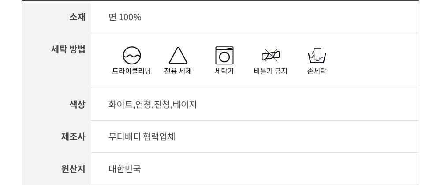Image resolution: width=441 pixels, height=185 pixels.
Task: Click the 색상 row header
Action: tap(77, 105)
